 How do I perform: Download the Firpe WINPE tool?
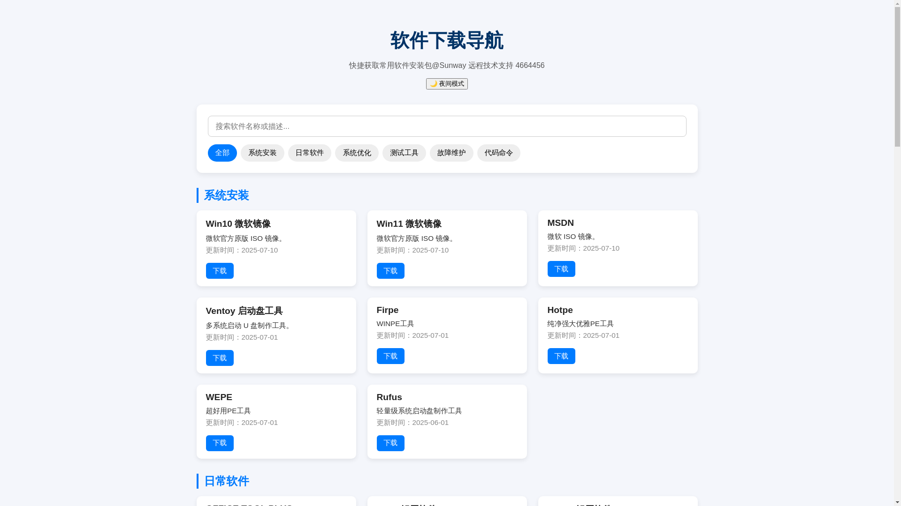point(390,356)
